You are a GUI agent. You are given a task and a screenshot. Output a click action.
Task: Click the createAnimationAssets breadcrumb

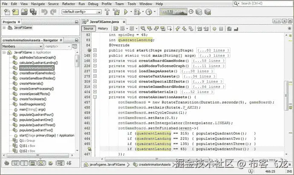coord(155,164)
